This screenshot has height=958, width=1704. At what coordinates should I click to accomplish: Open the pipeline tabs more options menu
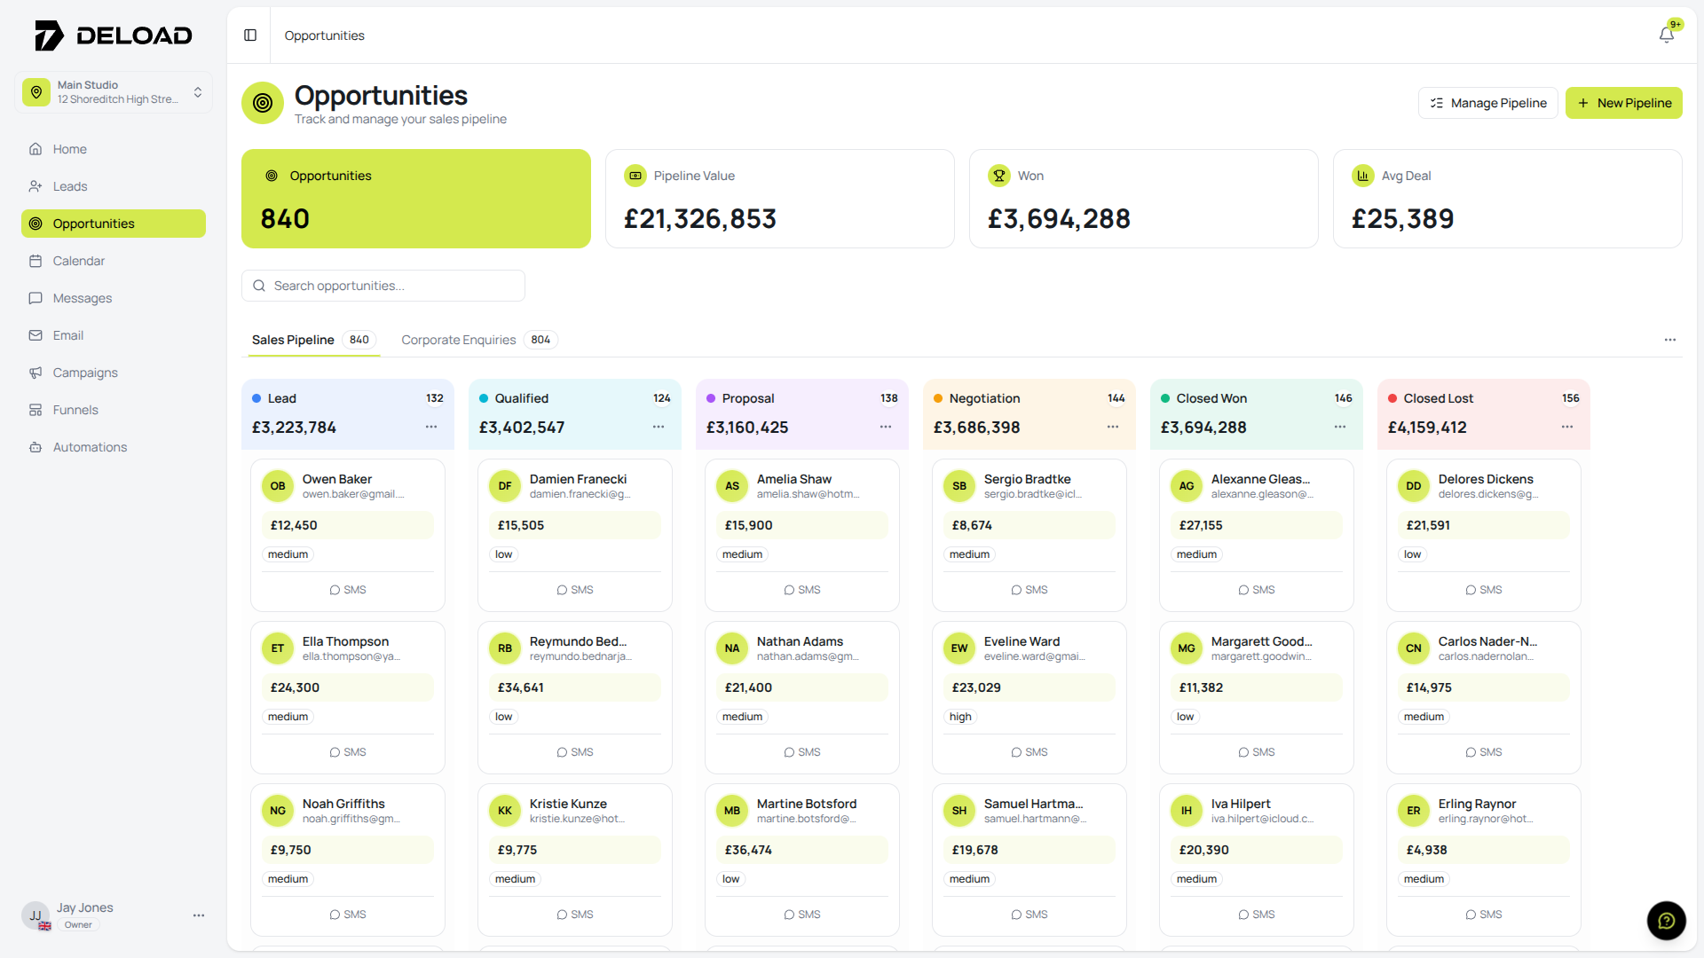click(x=1670, y=340)
